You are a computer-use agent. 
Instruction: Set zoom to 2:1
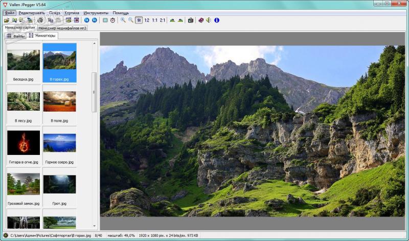163,20
